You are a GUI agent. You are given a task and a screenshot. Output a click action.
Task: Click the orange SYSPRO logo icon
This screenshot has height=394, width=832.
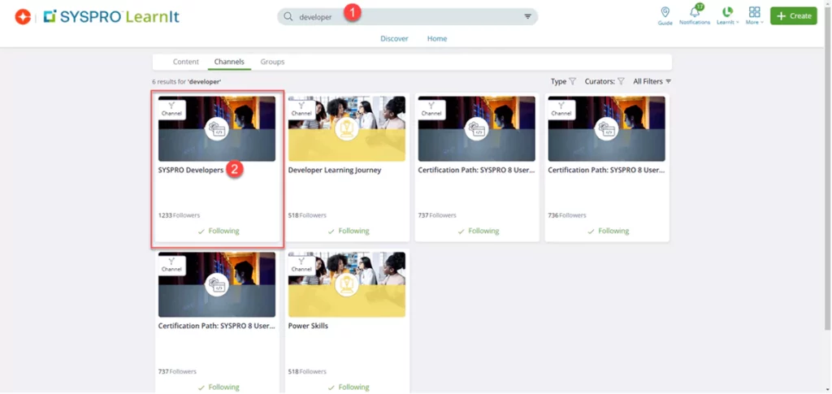point(23,16)
